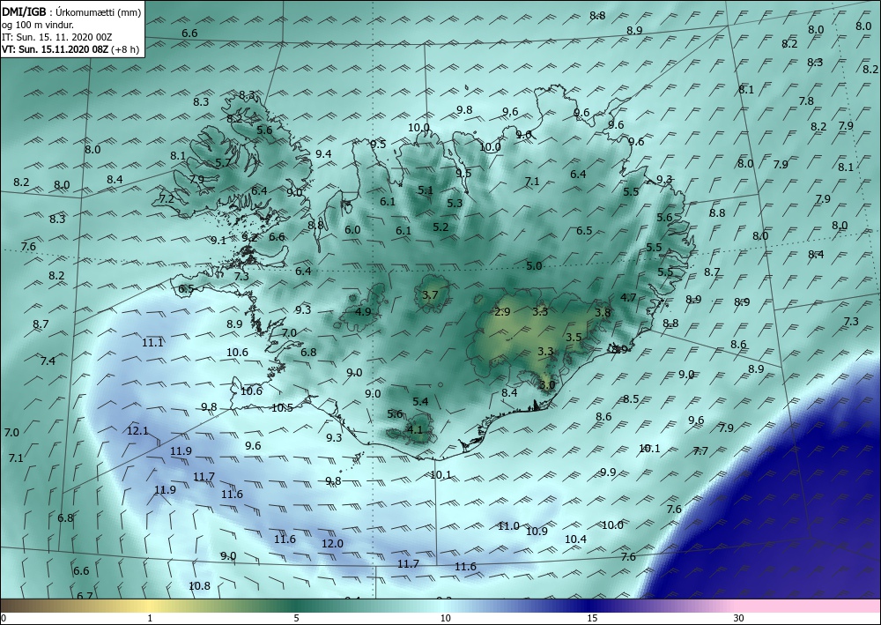Click the 5.0 value in central Iceland
The width and height of the screenshot is (881, 625).
[x=534, y=266]
